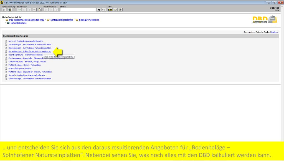284x161 pixels.
Task: Select the Natursteinplatte breadcrumb link
Action: pos(19,23)
